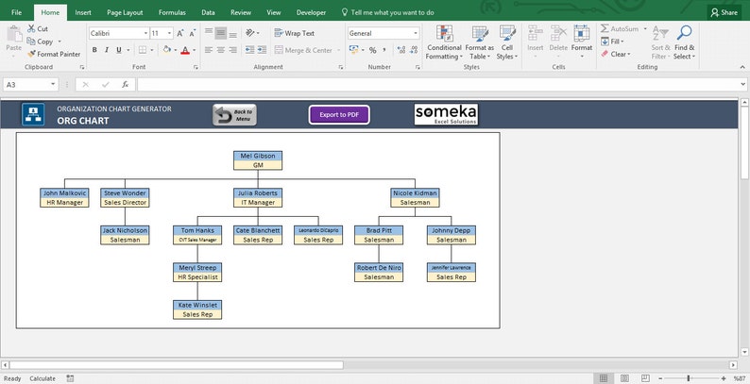
Task: Switch to Page Break Preview in status bar
Action: pyautogui.click(x=645, y=378)
